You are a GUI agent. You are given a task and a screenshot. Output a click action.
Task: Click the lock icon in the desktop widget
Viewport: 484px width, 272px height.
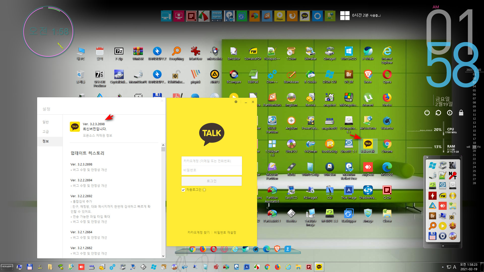tap(461, 113)
